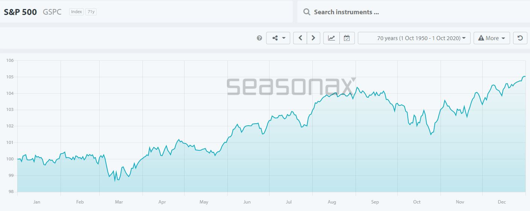The height and width of the screenshot is (211, 530).
Task: Expand the 70 years date range dropdown
Action: [414, 38]
